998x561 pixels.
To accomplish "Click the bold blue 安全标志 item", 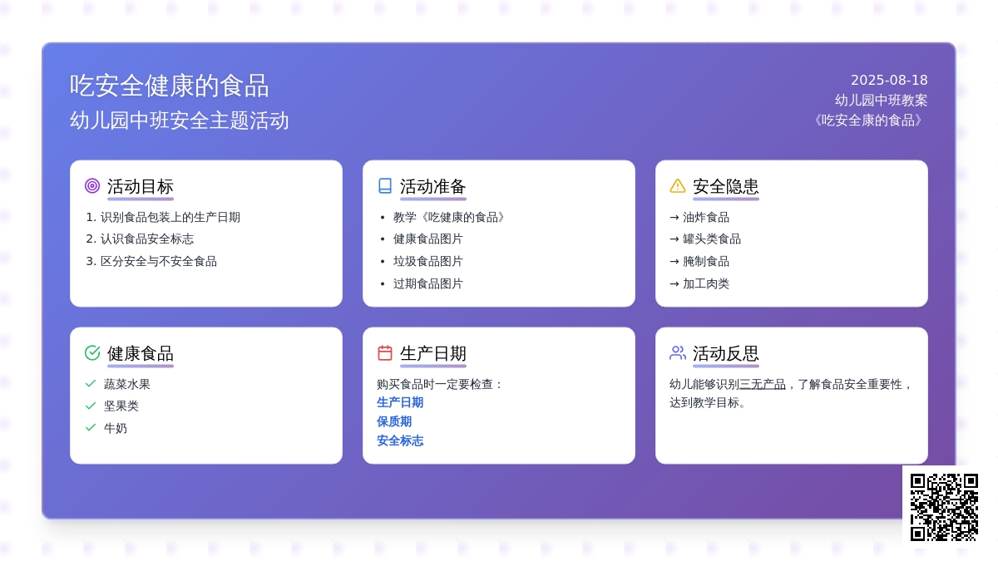I will pyautogui.click(x=400, y=440).
